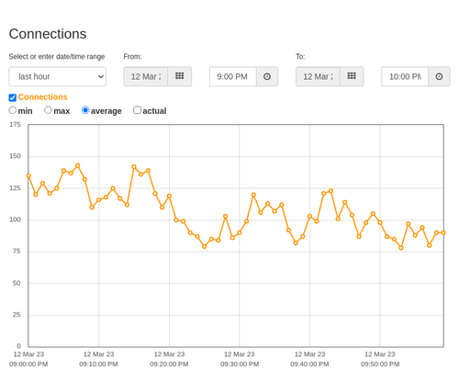
Task: Select the max radio button
Action: (x=48, y=110)
